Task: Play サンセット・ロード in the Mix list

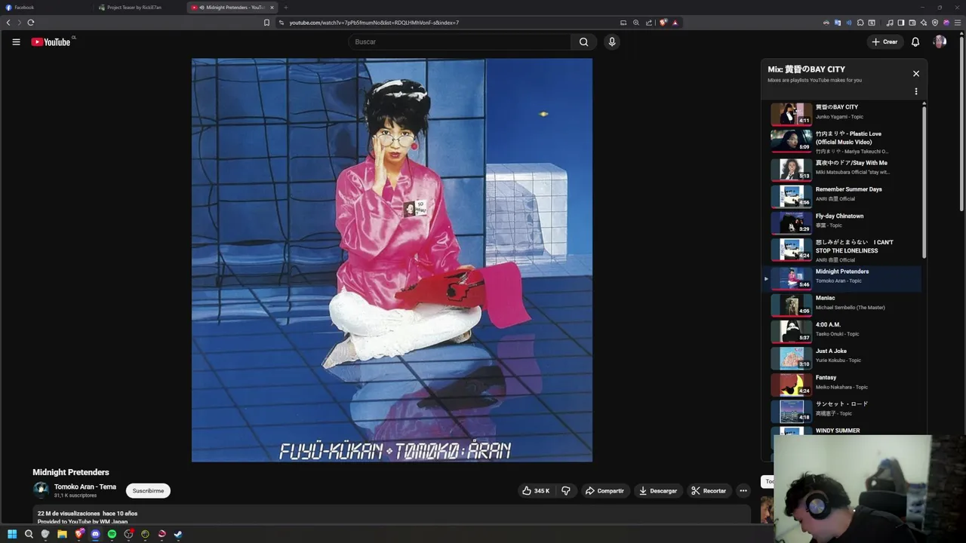Action: pyautogui.click(x=845, y=410)
